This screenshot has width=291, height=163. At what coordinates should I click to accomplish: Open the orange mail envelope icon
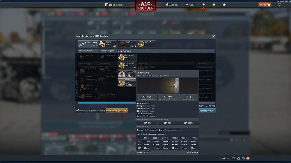(248, 158)
